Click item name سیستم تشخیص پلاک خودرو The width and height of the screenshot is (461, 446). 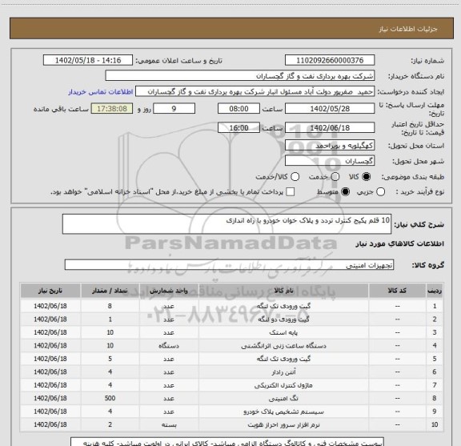283,412
